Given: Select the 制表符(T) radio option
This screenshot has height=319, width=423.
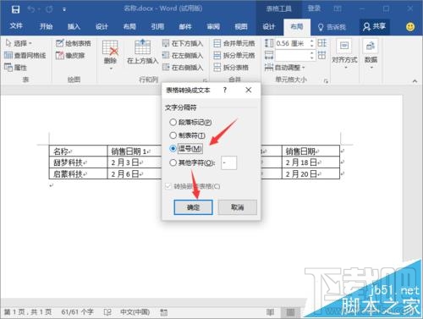Looking at the screenshot, I should pos(187,135).
